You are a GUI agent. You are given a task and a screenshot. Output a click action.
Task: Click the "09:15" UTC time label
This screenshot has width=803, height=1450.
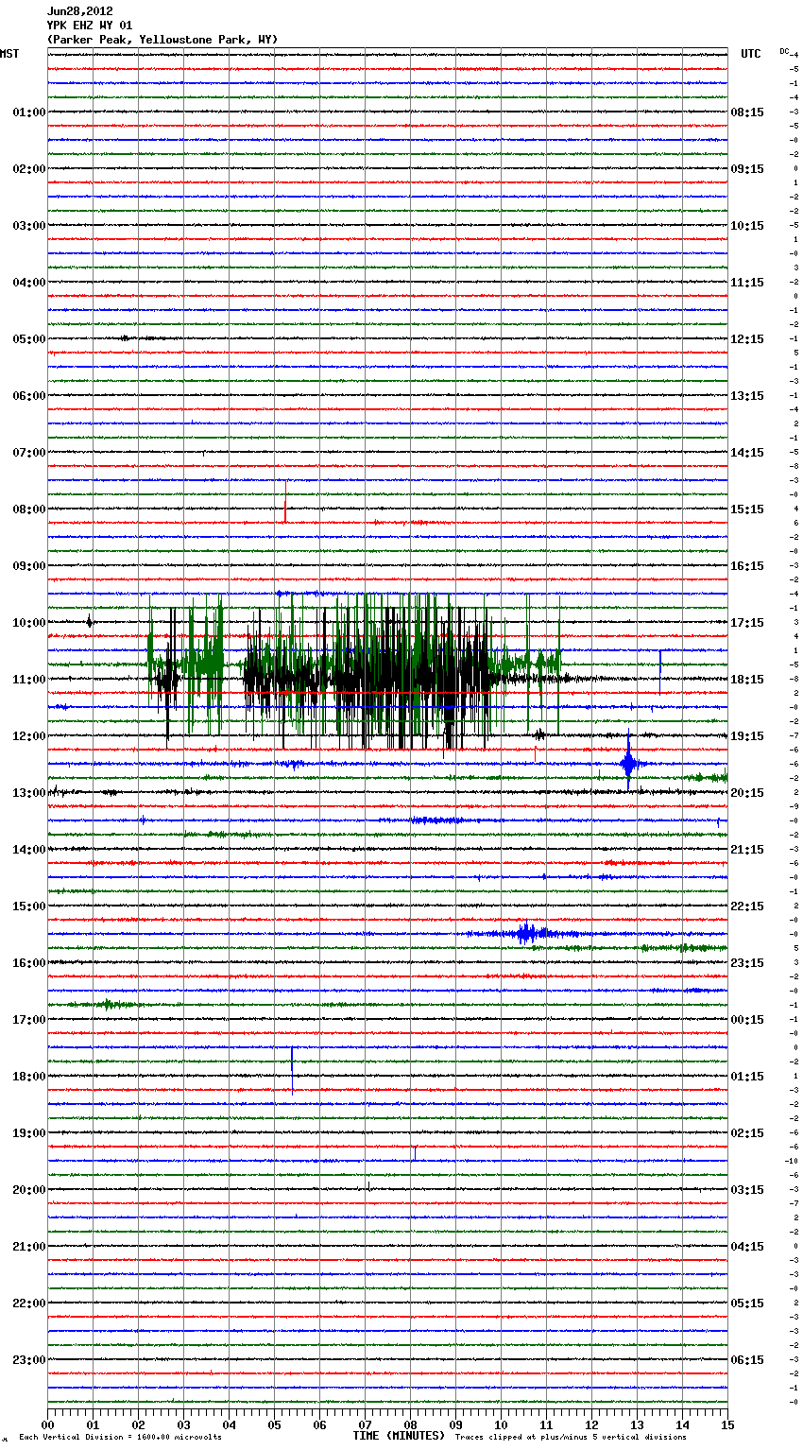(747, 169)
